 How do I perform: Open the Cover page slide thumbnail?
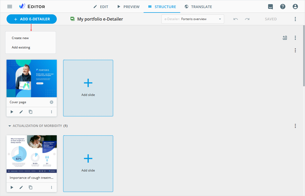point(32,78)
